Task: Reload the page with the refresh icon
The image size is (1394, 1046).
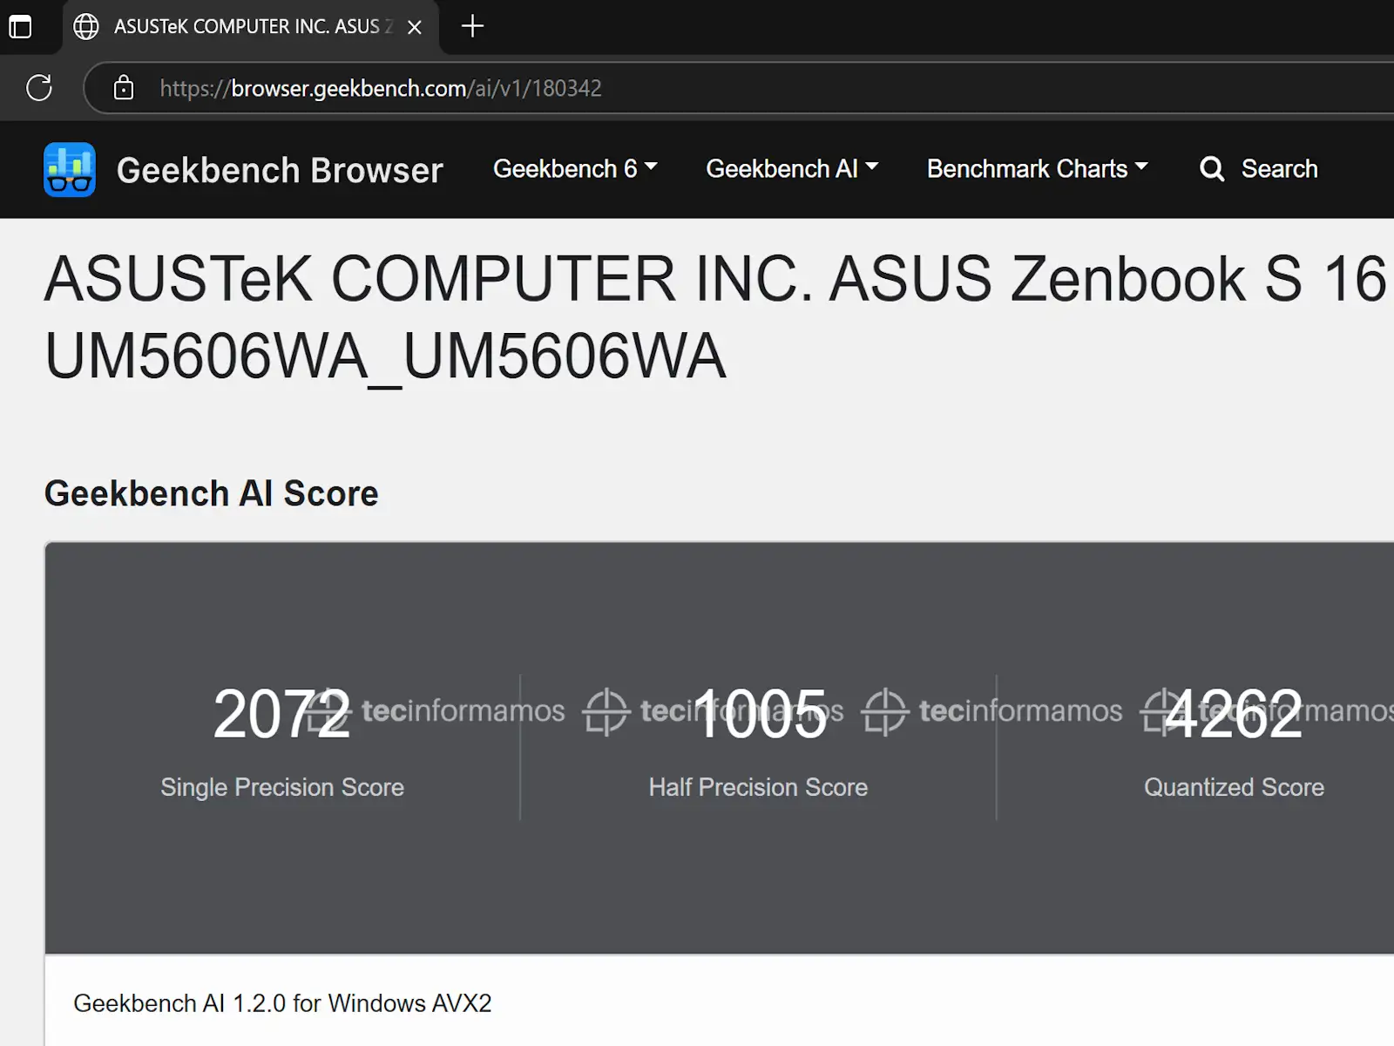Action: click(39, 88)
